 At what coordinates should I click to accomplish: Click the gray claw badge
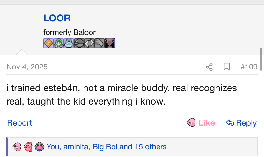[x=99, y=43]
